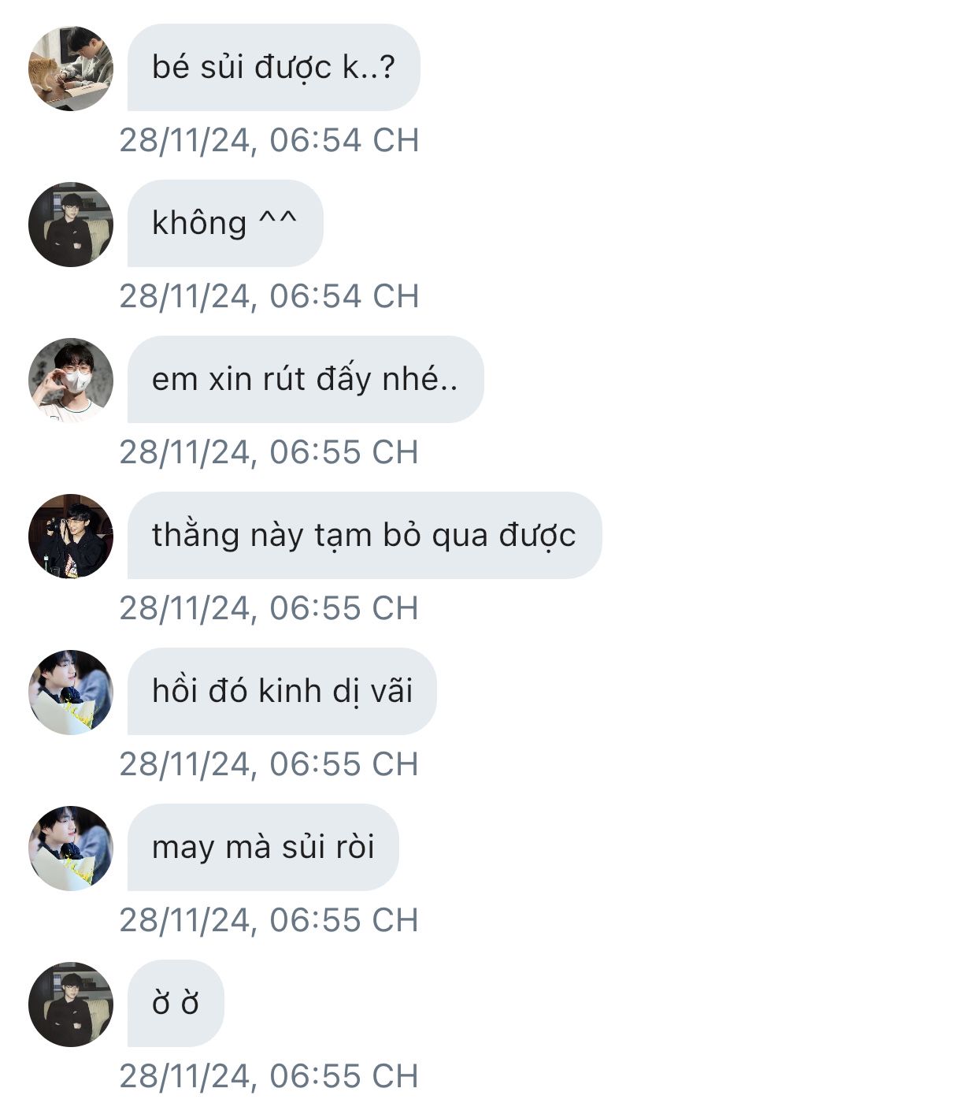Open masked-person avatar beside 'em xin rút đấy nhé..'
Image resolution: width=978 pixels, height=1103 pixels.
tap(71, 381)
